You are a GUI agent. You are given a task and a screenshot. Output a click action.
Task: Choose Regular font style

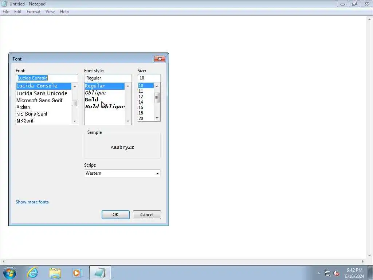point(105,86)
